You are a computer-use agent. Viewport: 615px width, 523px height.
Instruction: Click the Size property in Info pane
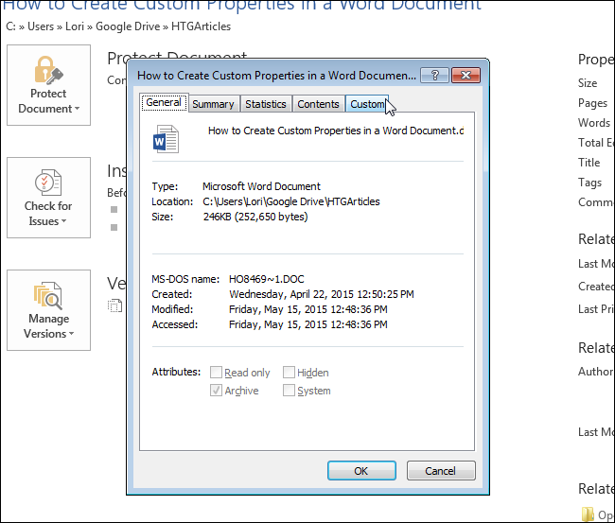(588, 83)
